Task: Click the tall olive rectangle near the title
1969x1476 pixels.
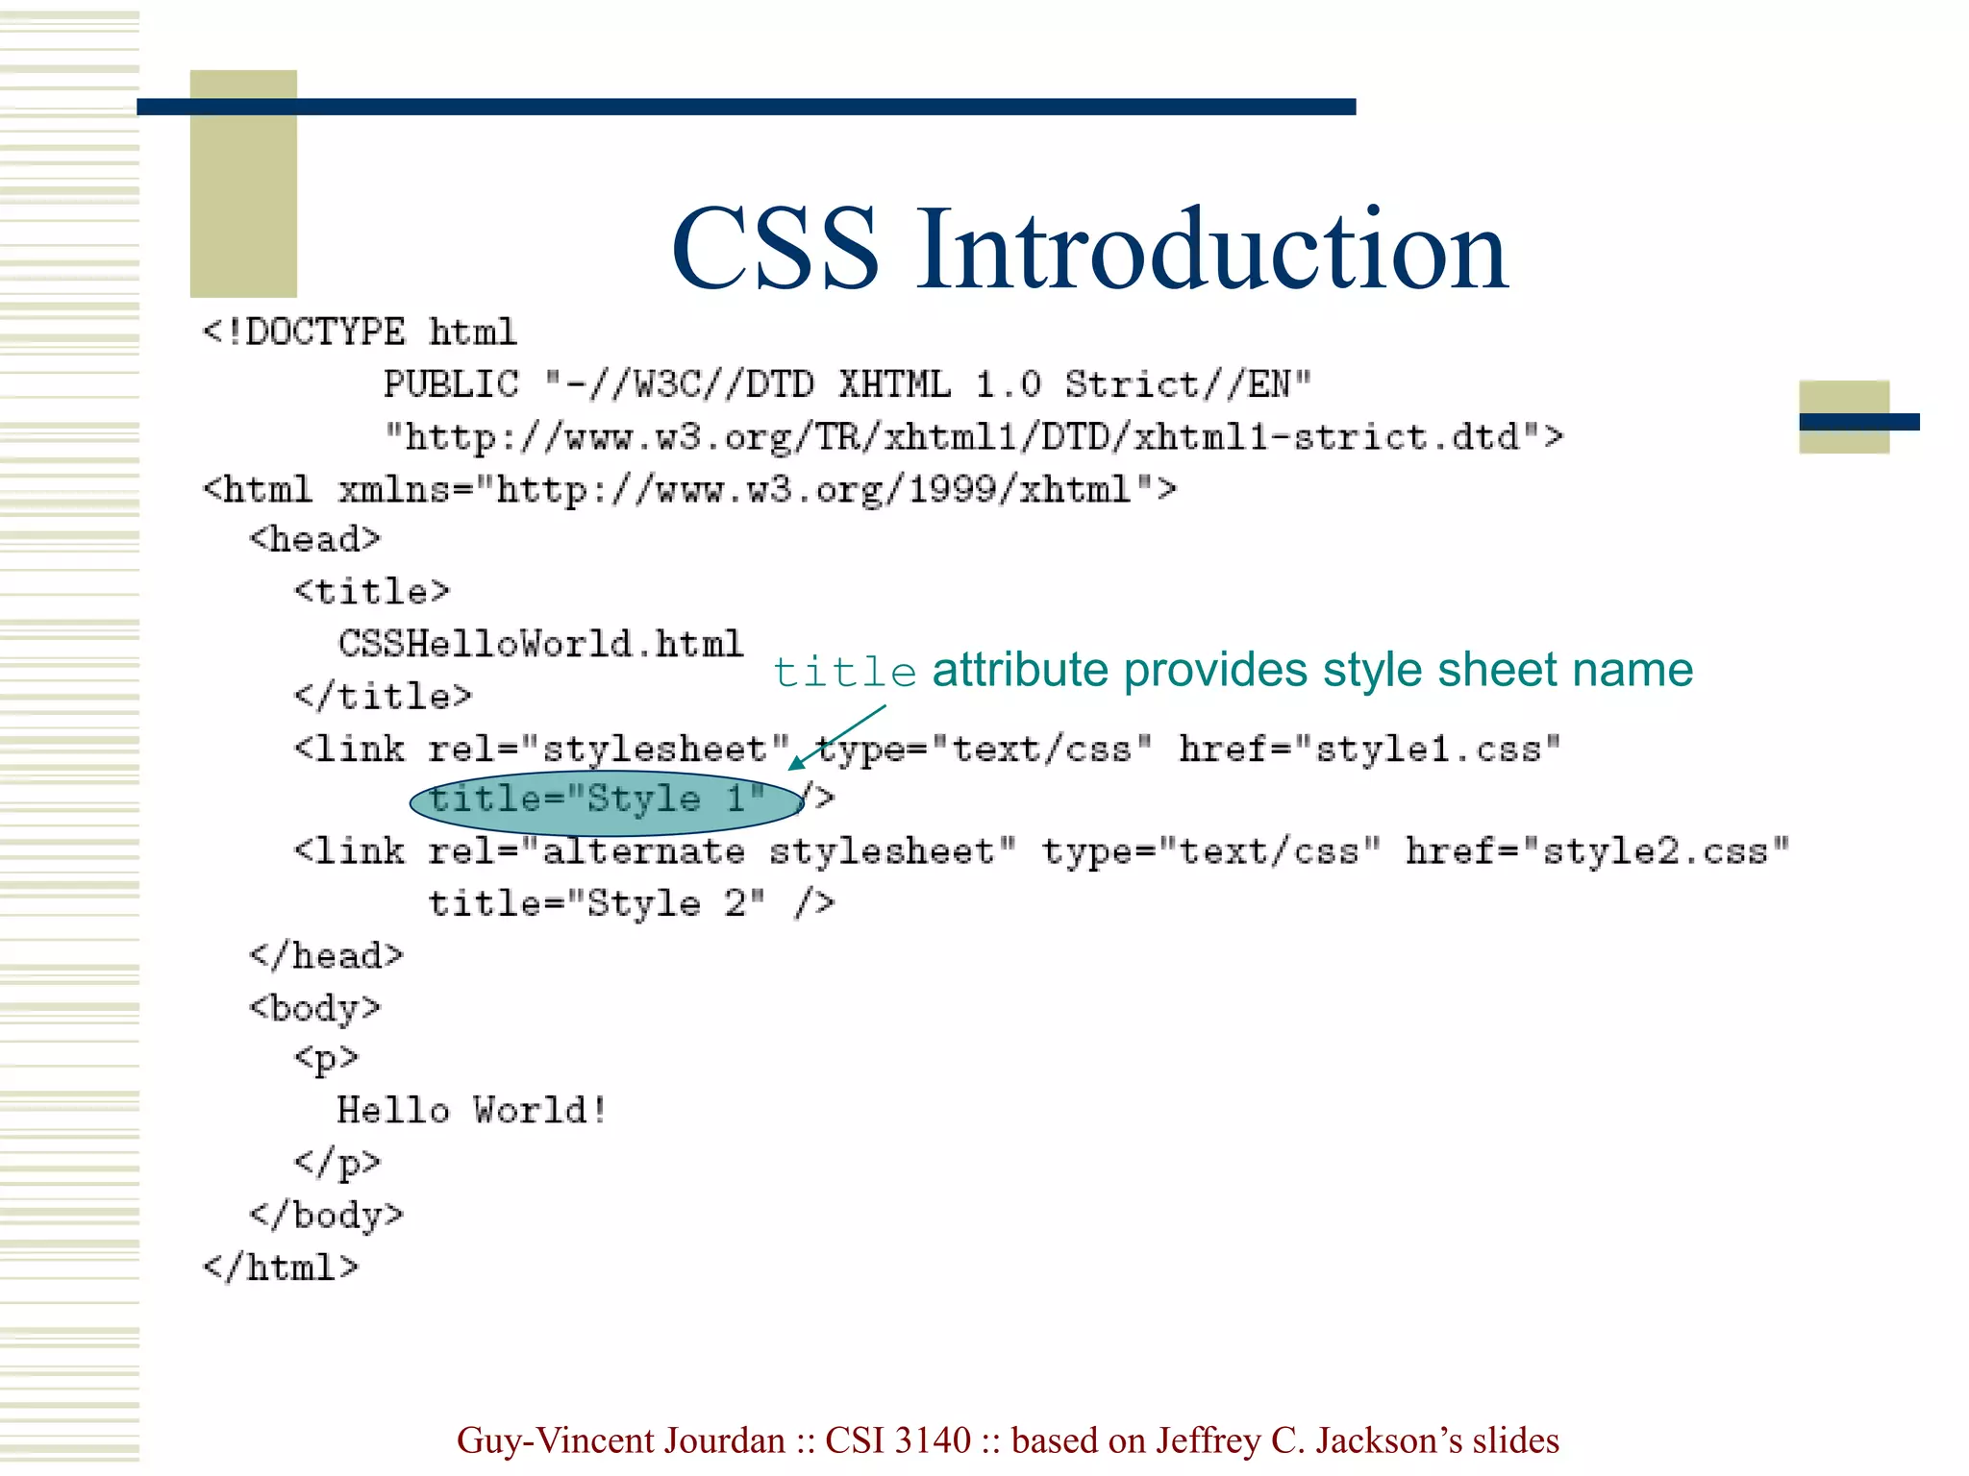Action: 243,202
